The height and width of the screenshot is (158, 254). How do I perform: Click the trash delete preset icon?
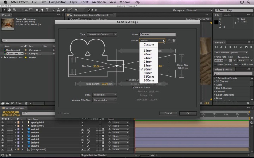coord(174,40)
